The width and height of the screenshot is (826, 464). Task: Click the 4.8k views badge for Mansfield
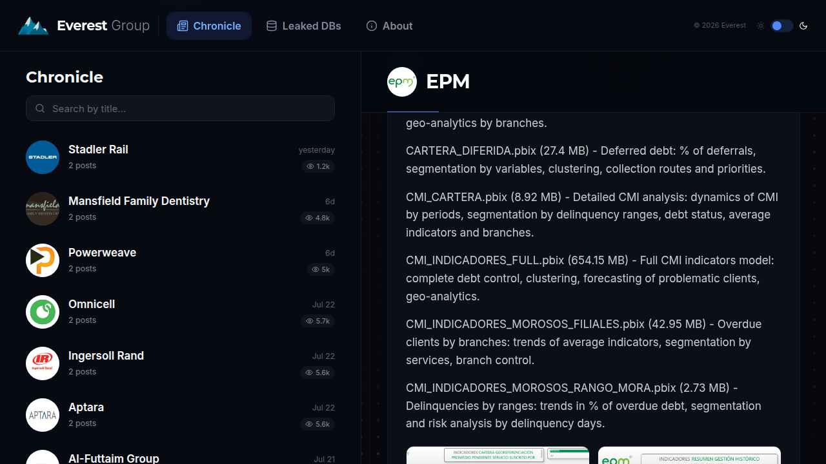318,218
